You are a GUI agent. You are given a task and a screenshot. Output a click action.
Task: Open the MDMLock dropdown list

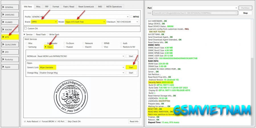81,56
